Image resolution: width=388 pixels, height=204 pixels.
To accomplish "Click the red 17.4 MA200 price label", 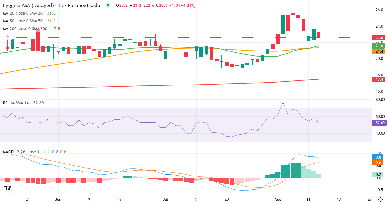I will pyautogui.click(x=378, y=79).
